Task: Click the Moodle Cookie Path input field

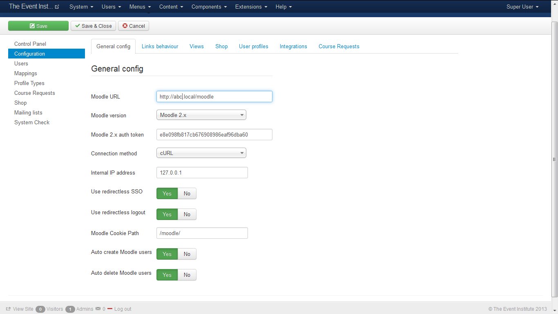Action: [202, 233]
